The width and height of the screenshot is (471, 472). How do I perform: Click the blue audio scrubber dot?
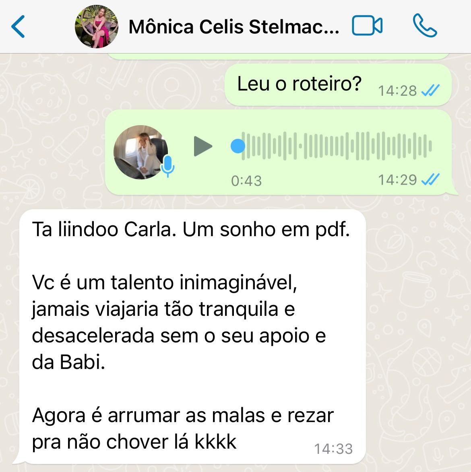[x=238, y=146]
